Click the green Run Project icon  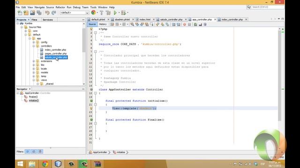click(115, 13)
